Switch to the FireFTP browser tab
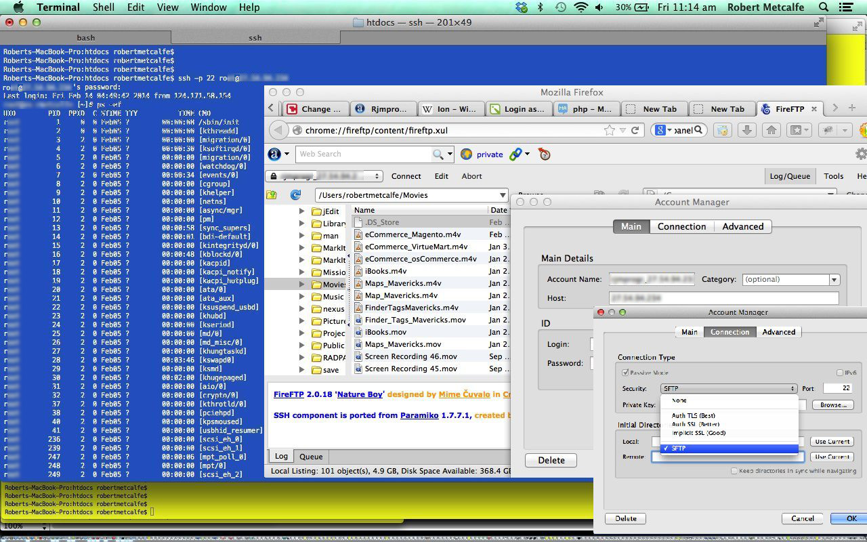Screen dimensions: 867x542 pos(790,108)
